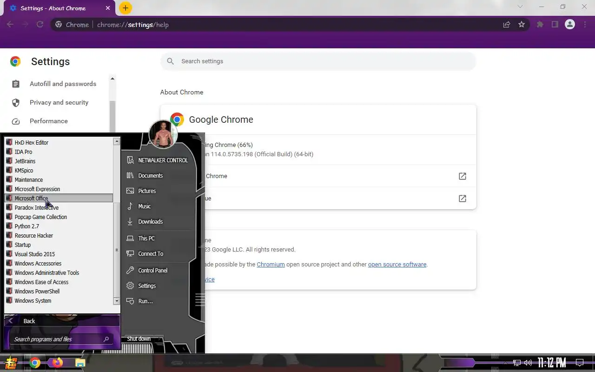Expand Microsoft Office folder
This screenshot has width=595, height=372.
pyautogui.click(x=59, y=198)
